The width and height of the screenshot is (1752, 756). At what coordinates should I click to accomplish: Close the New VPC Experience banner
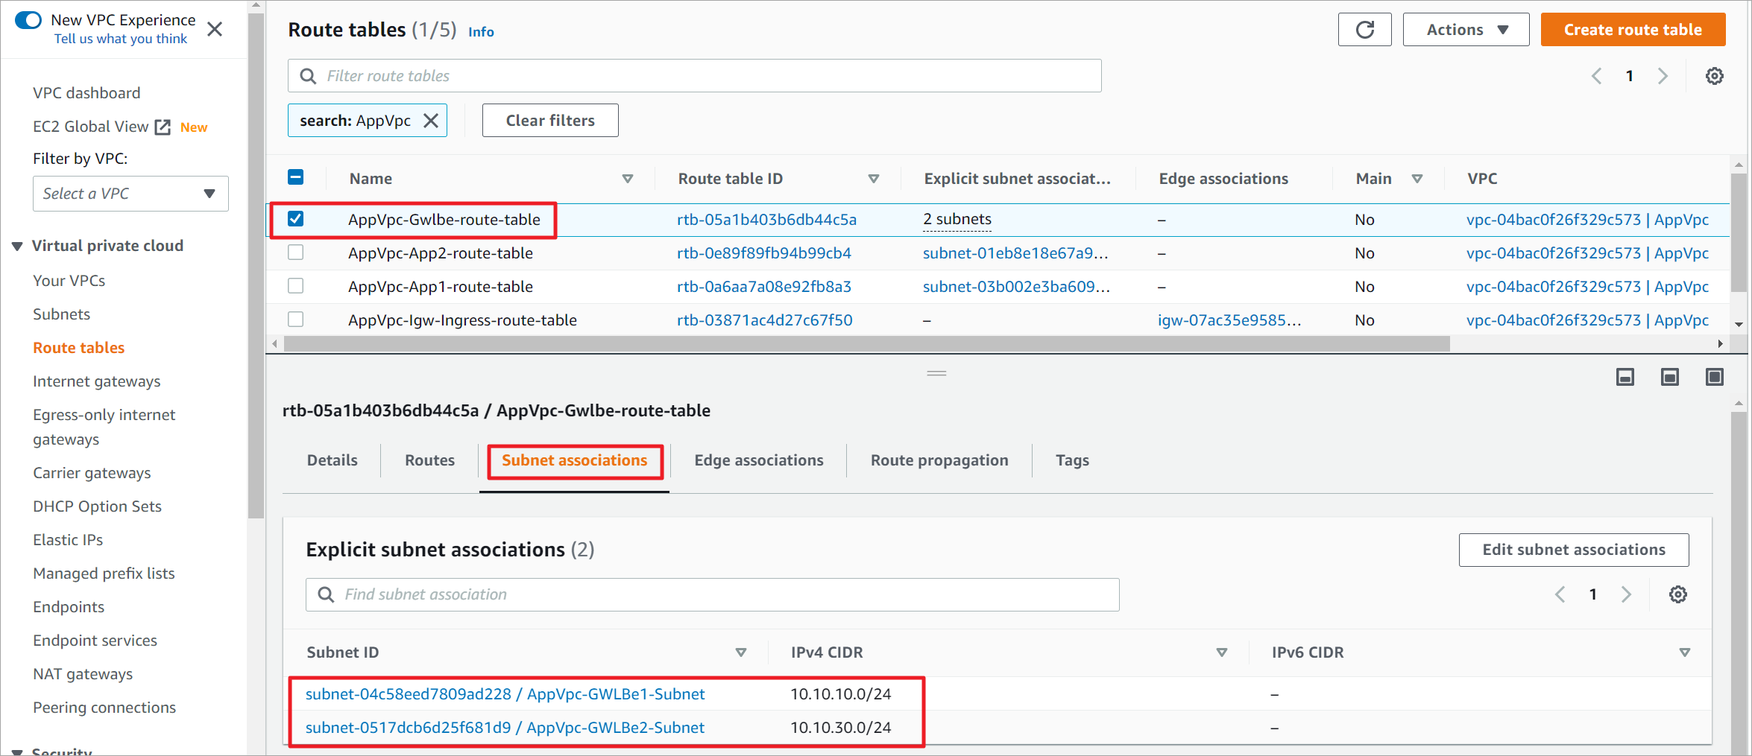(x=215, y=29)
